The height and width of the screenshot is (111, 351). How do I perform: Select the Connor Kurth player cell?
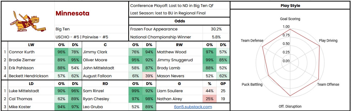[31, 52]
